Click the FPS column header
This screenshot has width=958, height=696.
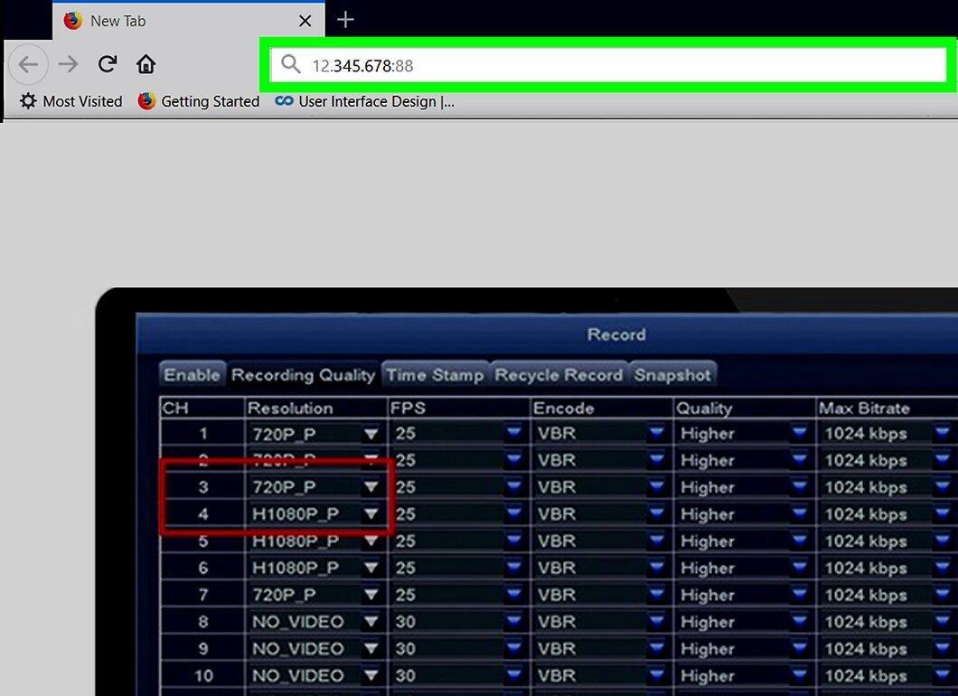coord(409,409)
